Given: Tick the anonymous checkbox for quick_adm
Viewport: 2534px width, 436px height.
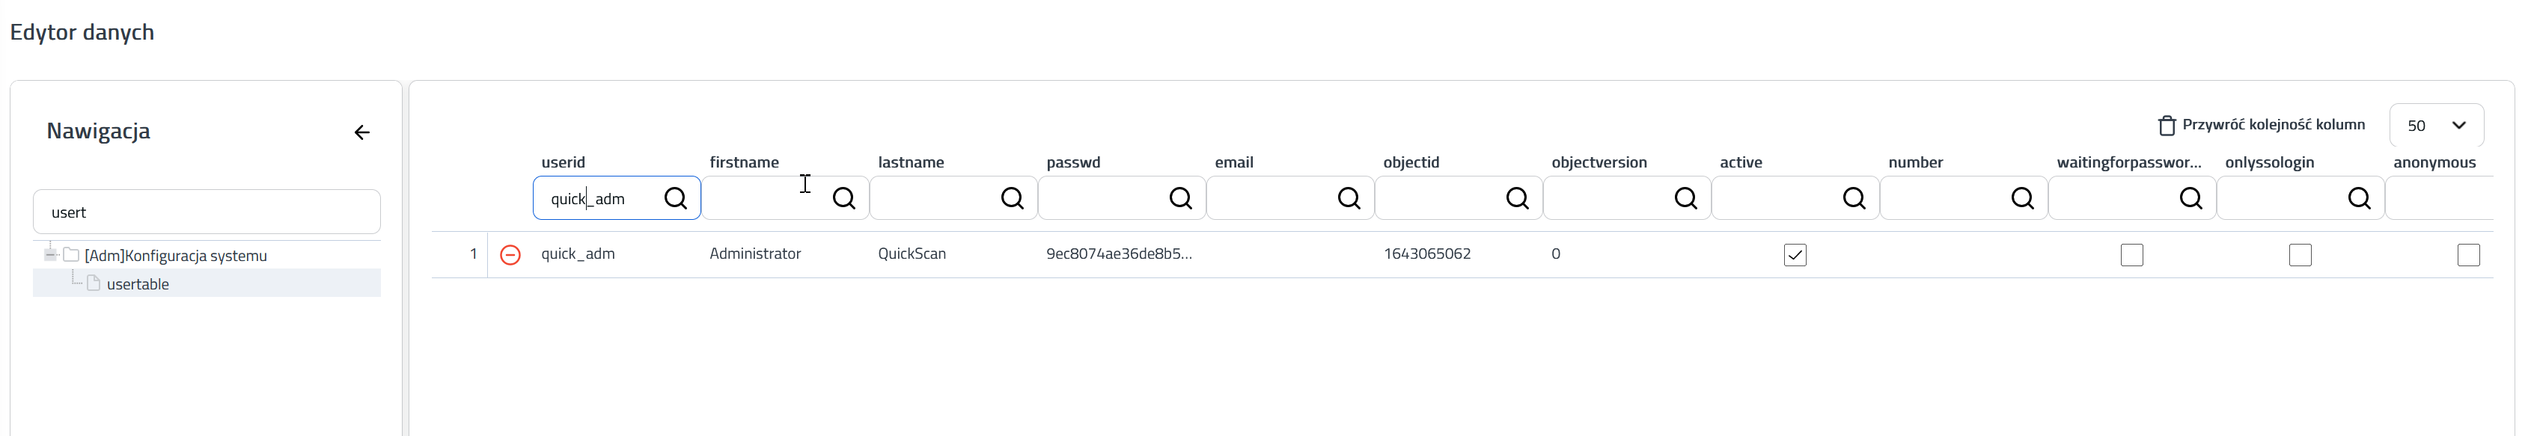Looking at the screenshot, I should 2467,255.
